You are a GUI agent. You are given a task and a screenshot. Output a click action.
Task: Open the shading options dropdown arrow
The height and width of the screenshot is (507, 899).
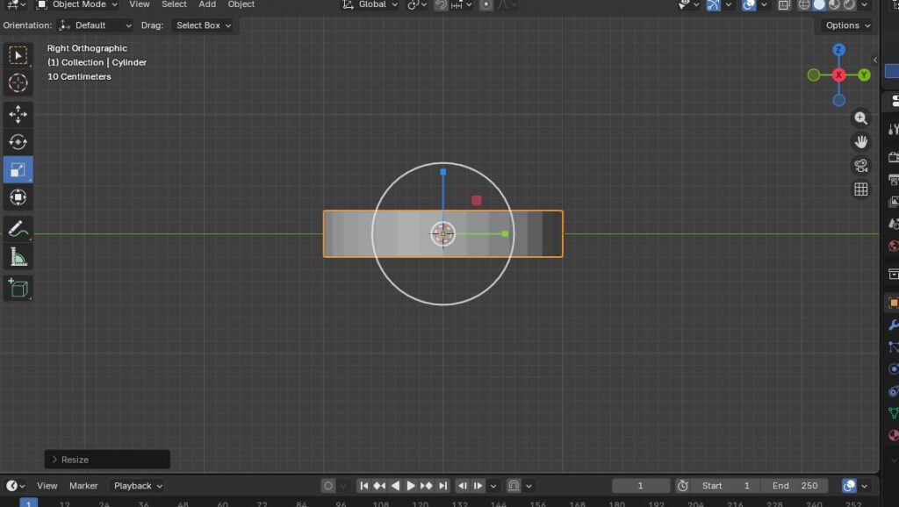(x=864, y=4)
